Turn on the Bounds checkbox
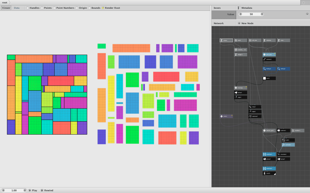 tap(89, 8)
